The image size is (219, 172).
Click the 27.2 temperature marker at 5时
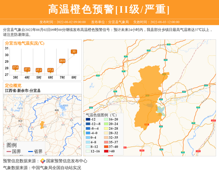(39, 70)
